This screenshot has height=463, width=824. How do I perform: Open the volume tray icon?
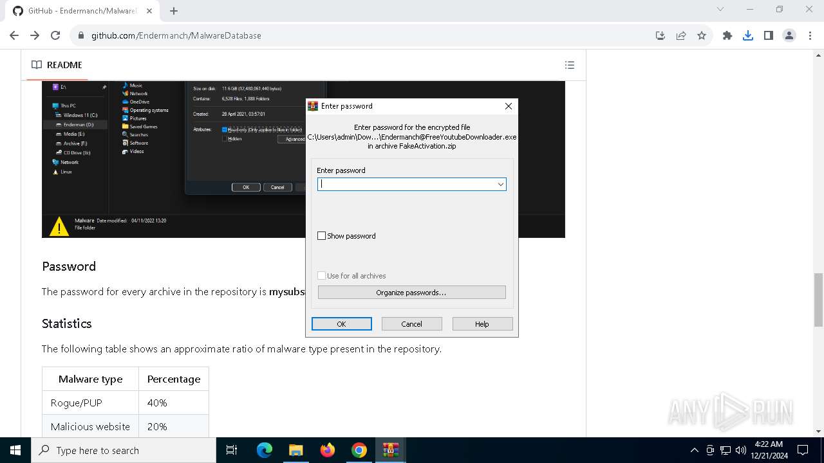pos(741,450)
